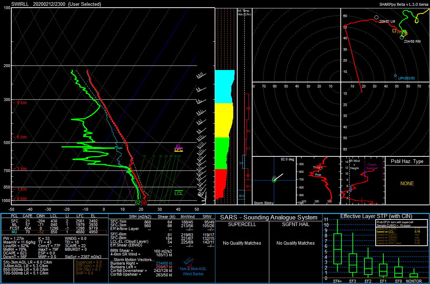Click the NONTOR box plot label
Viewport: 430px width, 284px height.
[x=414, y=281]
